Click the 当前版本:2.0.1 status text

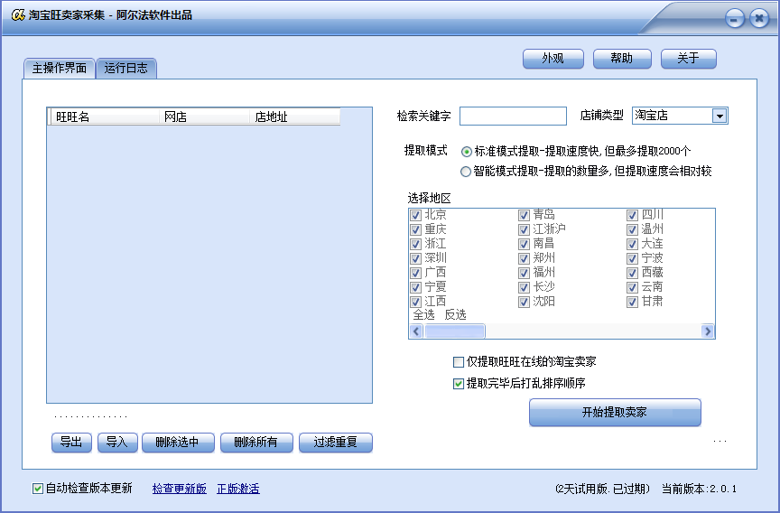pos(699,490)
